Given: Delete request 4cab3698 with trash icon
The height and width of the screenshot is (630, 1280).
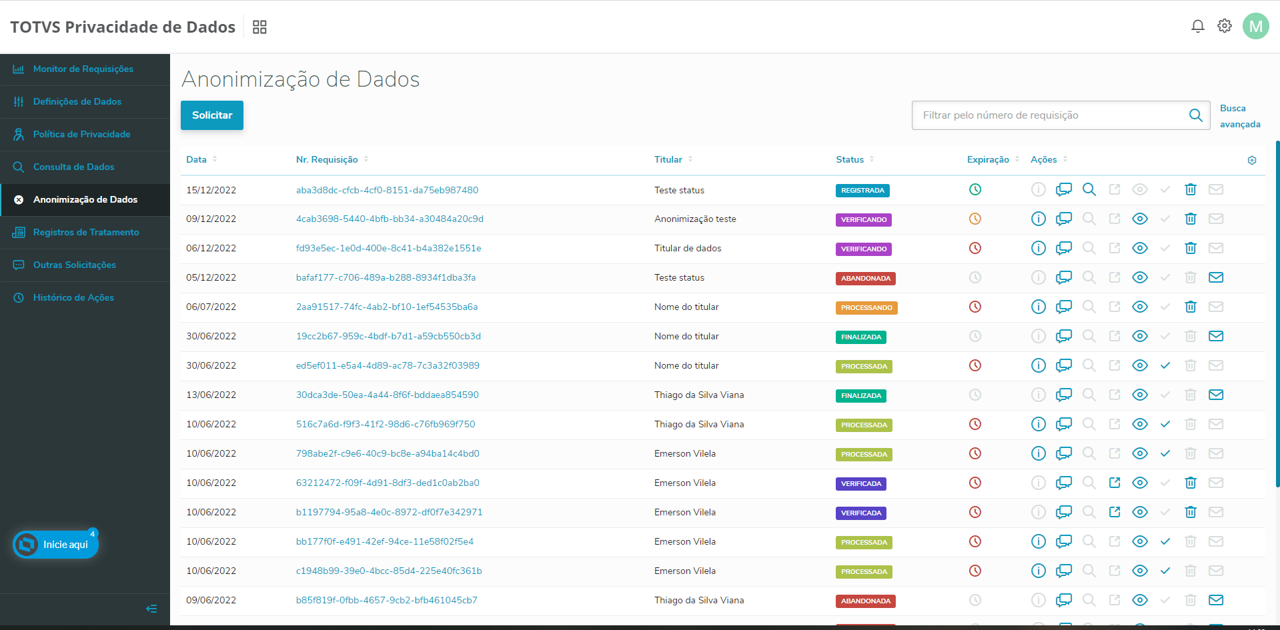Looking at the screenshot, I should click(x=1191, y=219).
